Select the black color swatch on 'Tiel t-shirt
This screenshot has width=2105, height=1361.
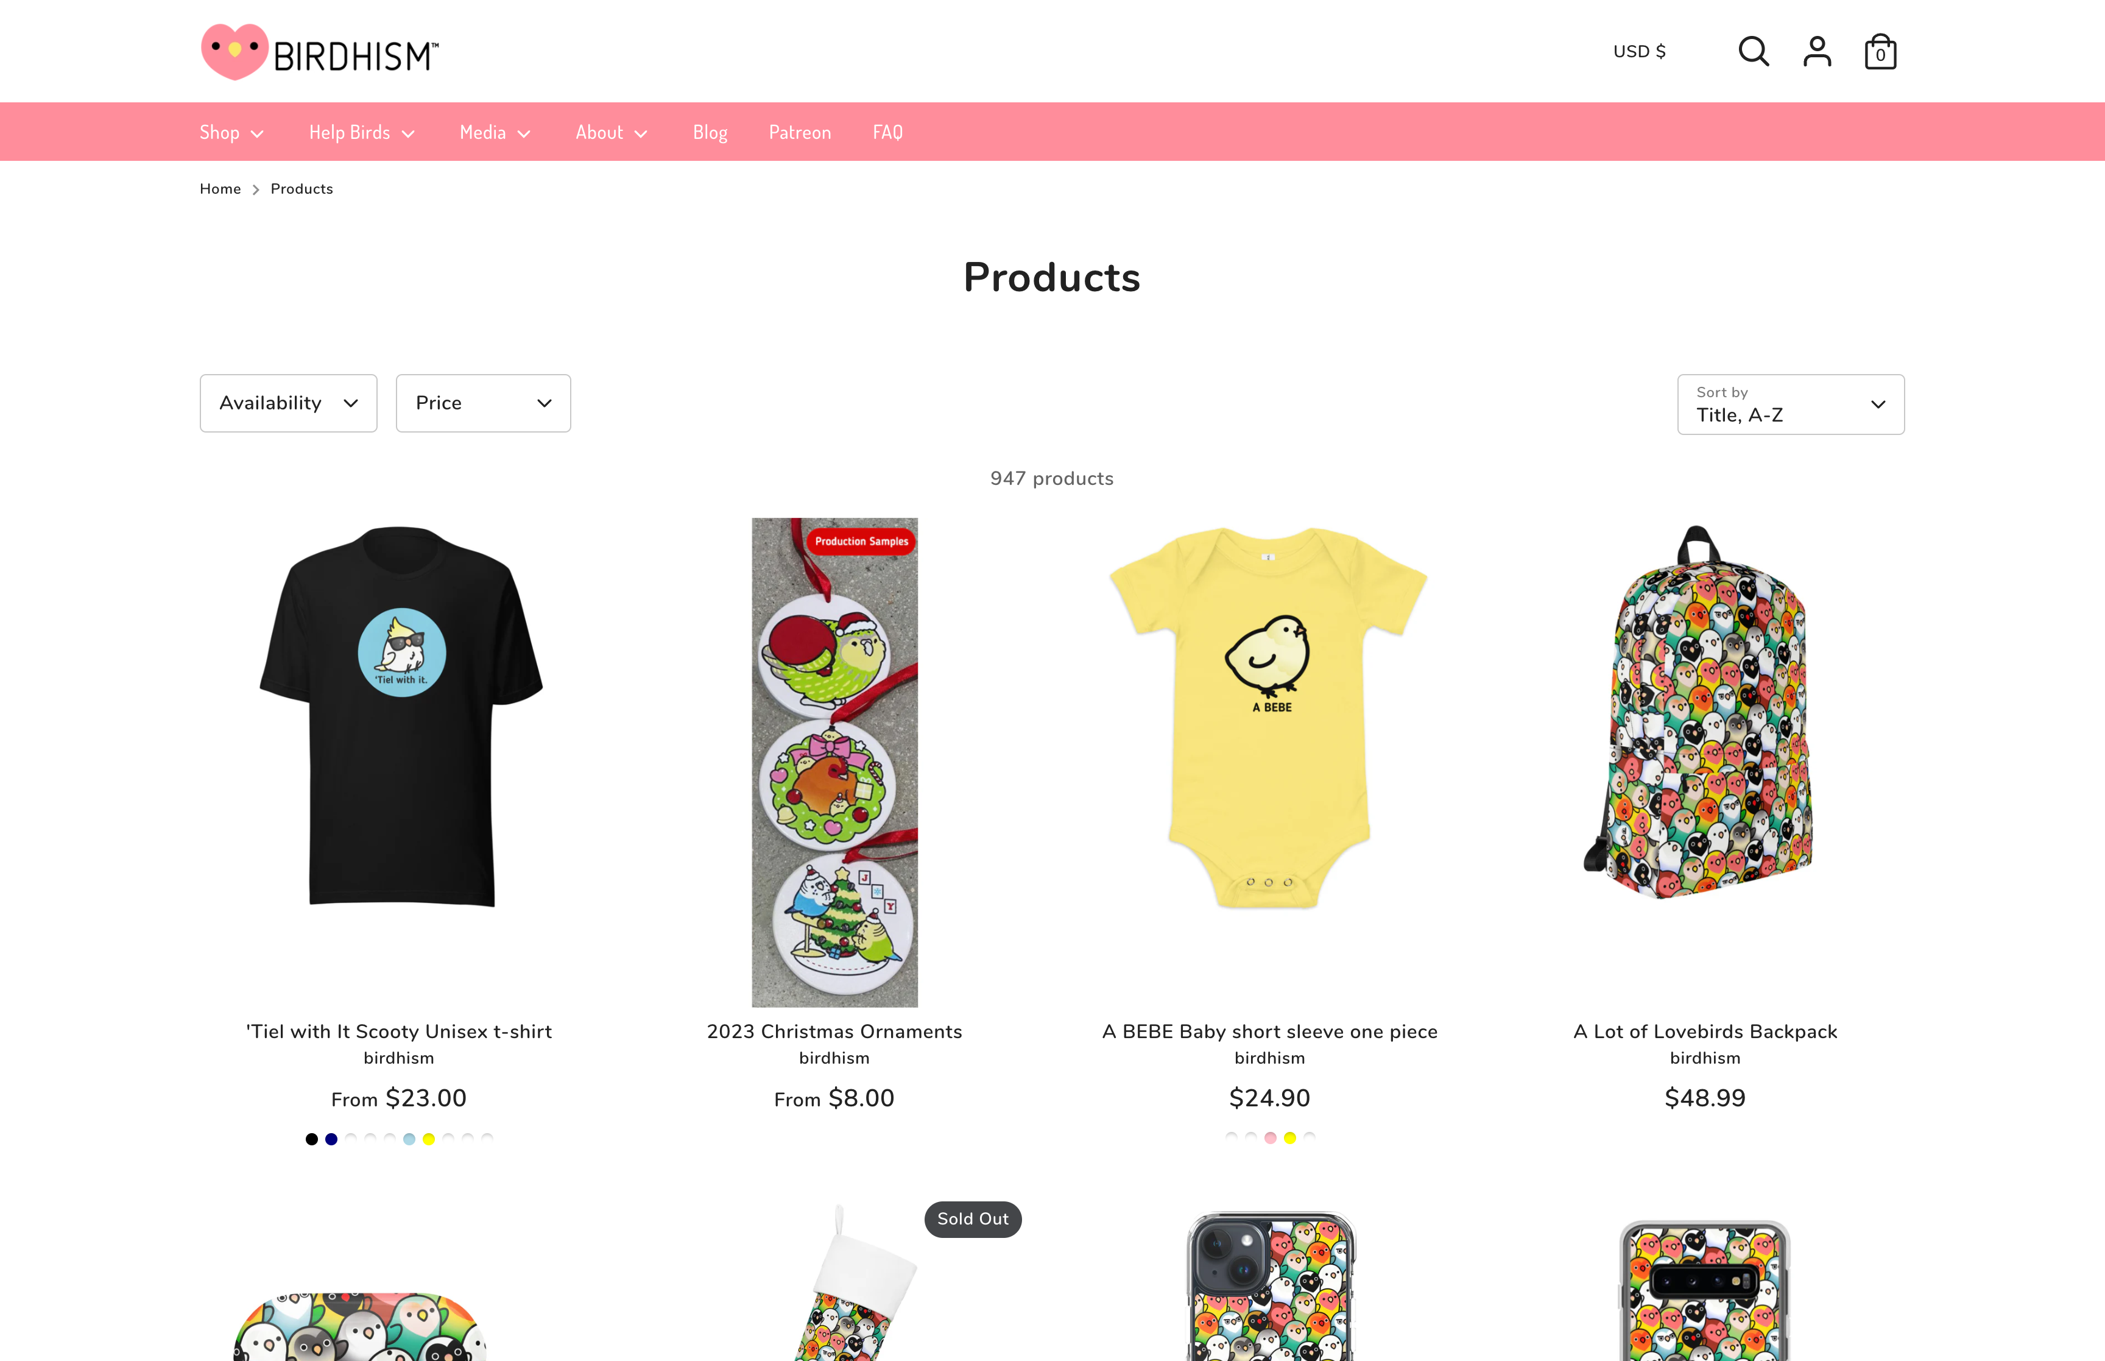(x=312, y=1139)
